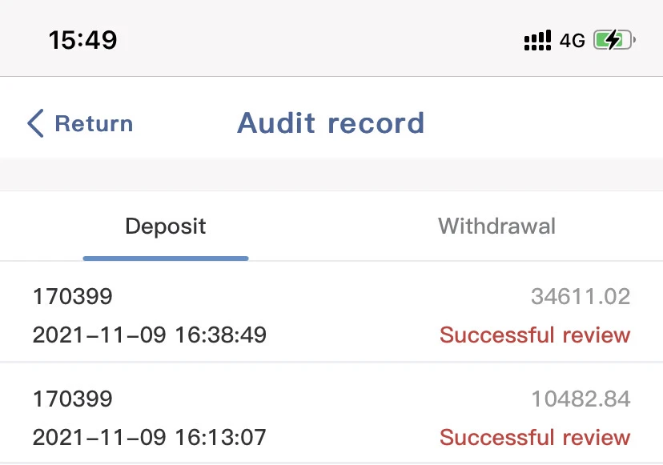Tap the 4G network indicator

click(573, 40)
